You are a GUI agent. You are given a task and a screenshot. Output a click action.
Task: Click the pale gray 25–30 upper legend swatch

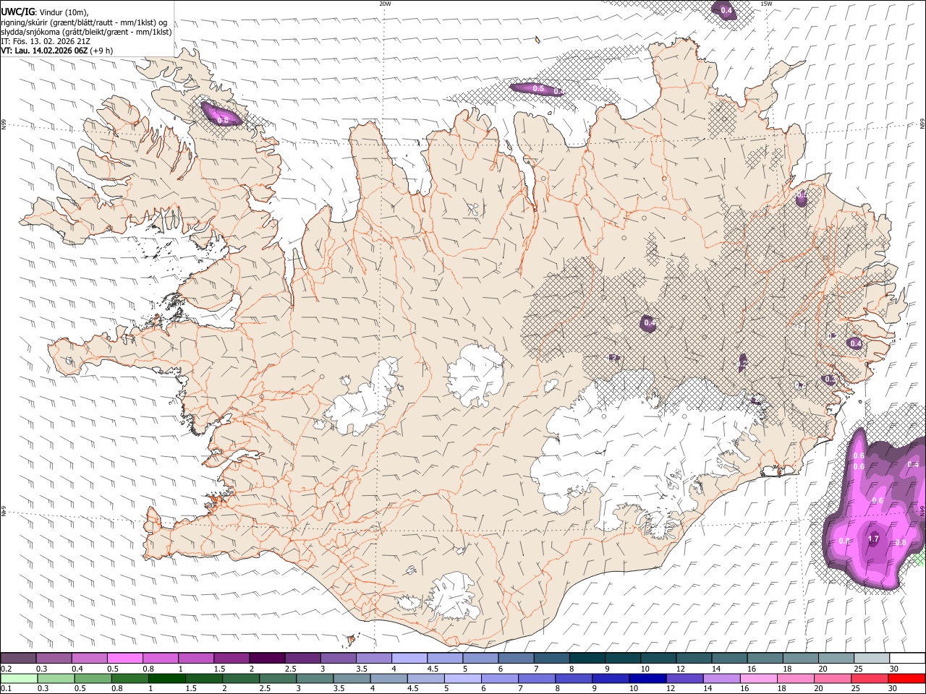coord(871,659)
